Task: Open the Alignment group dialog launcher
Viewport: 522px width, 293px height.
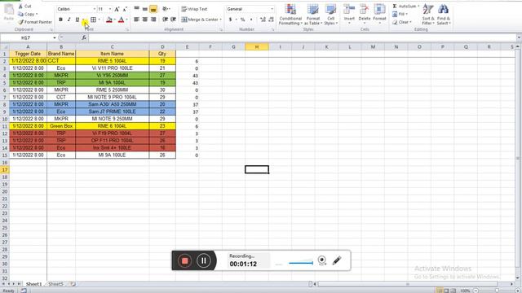Action: click(221, 30)
